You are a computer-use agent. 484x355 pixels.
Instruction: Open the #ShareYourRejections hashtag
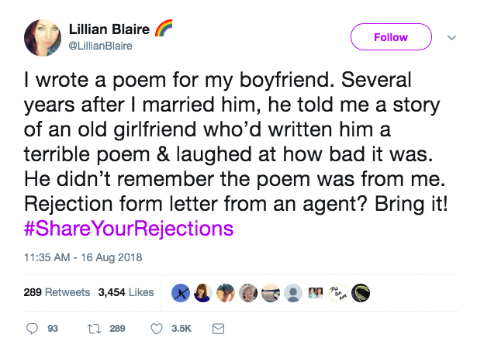click(x=130, y=229)
